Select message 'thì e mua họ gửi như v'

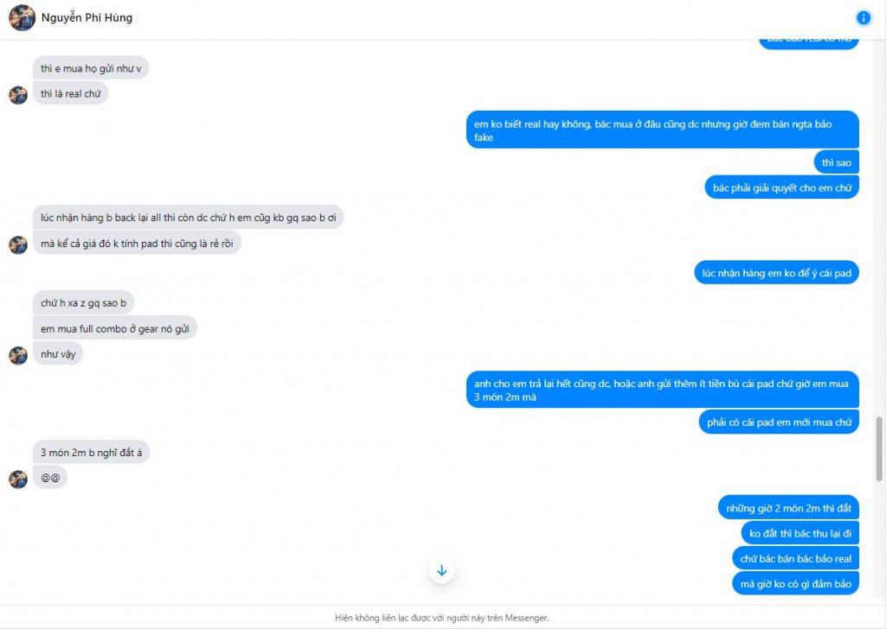(91, 68)
